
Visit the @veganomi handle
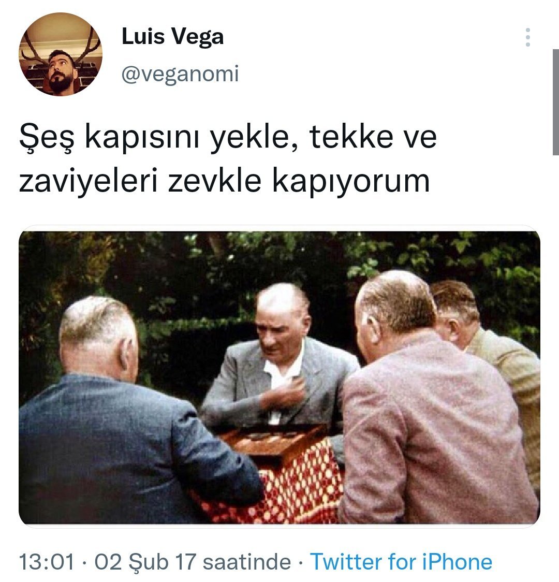pos(180,74)
